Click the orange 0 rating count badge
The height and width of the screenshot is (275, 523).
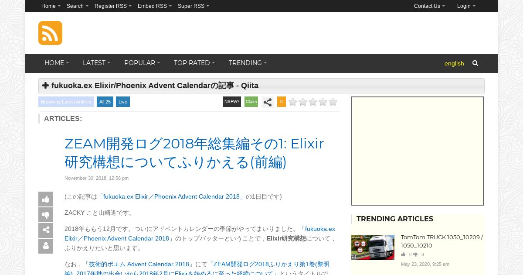point(282,102)
